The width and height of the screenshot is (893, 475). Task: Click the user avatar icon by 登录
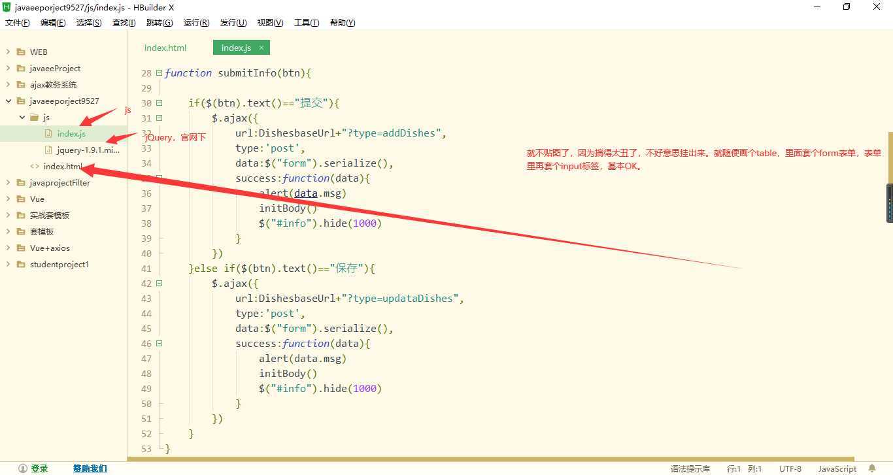tap(23, 468)
